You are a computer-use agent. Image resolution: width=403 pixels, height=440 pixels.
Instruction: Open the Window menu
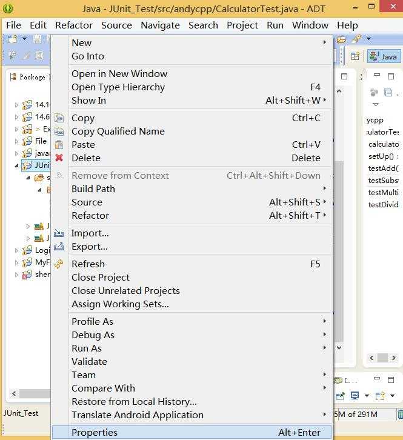310,25
